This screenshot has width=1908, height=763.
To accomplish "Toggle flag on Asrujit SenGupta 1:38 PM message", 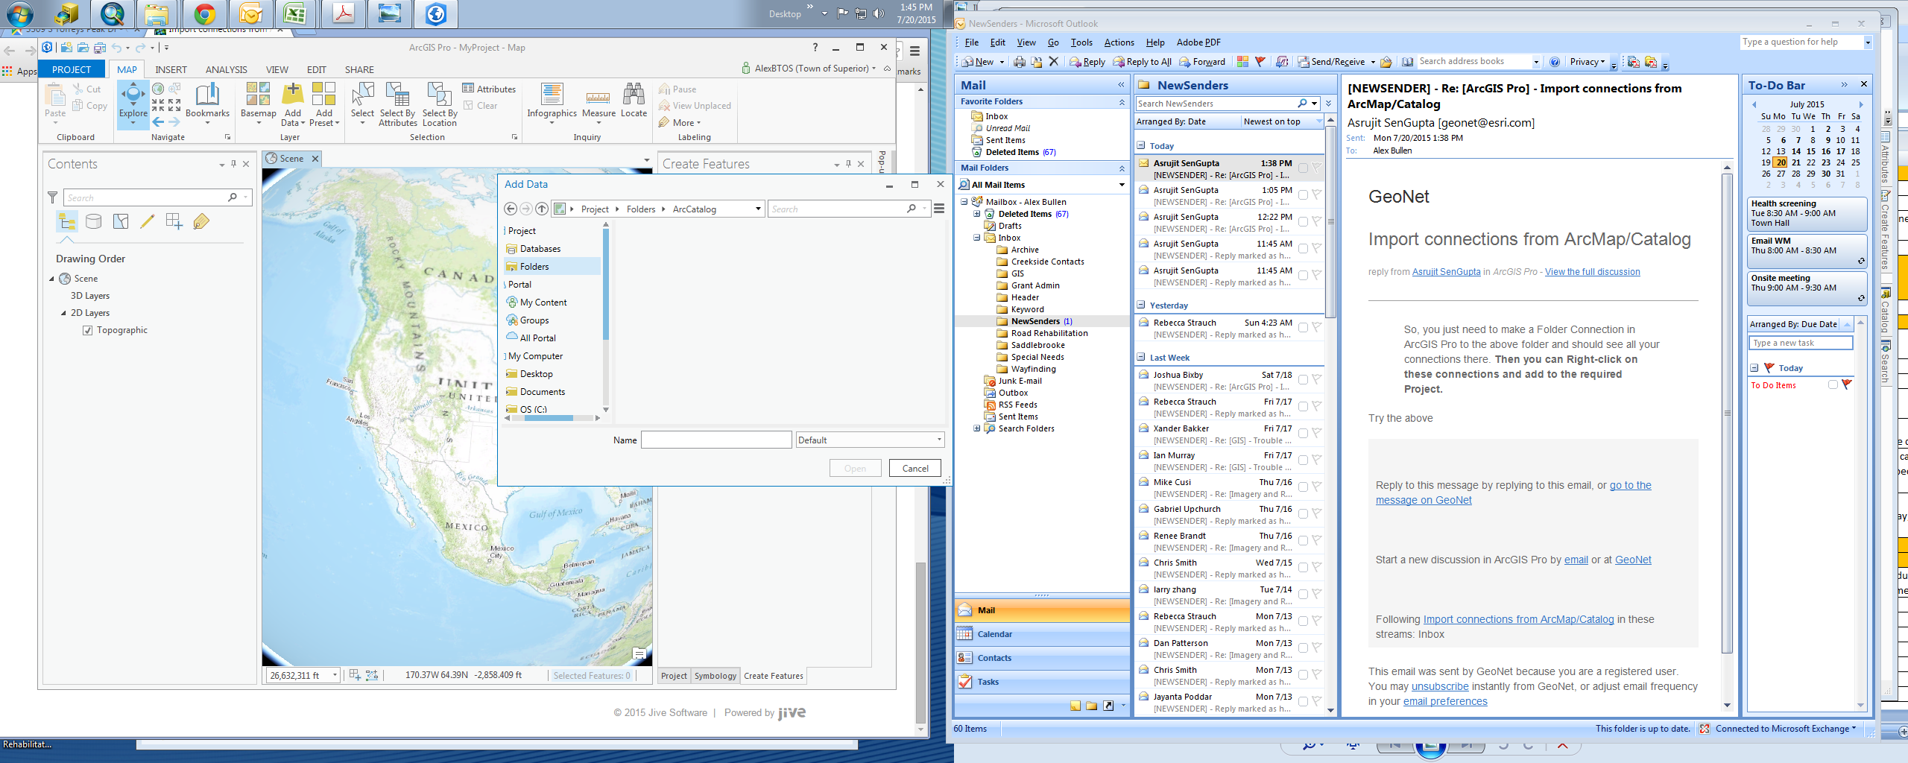I will pos(1316,168).
